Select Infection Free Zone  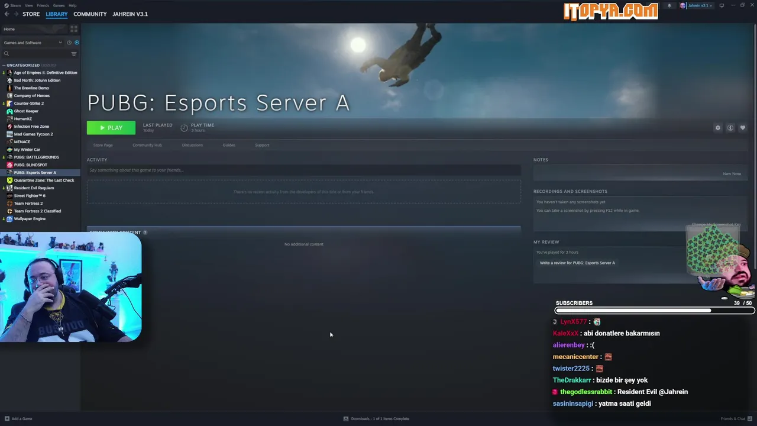point(31,127)
